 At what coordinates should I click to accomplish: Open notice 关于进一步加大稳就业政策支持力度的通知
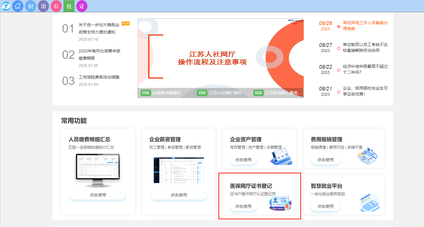tap(99, 29)
